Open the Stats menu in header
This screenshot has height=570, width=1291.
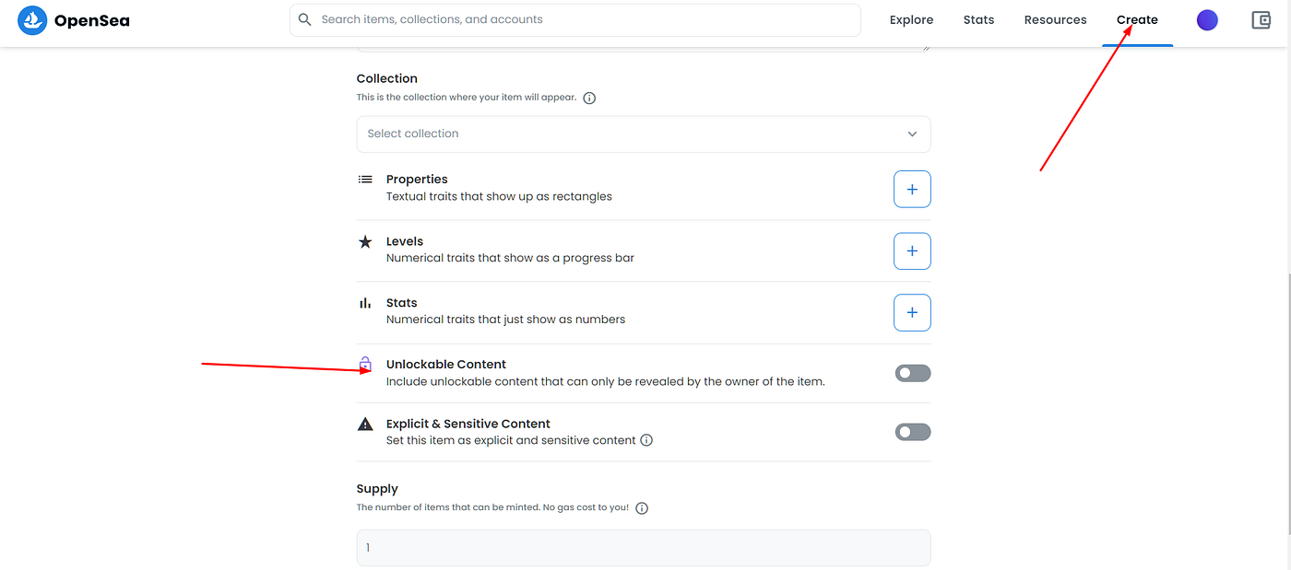coord(978,20)
